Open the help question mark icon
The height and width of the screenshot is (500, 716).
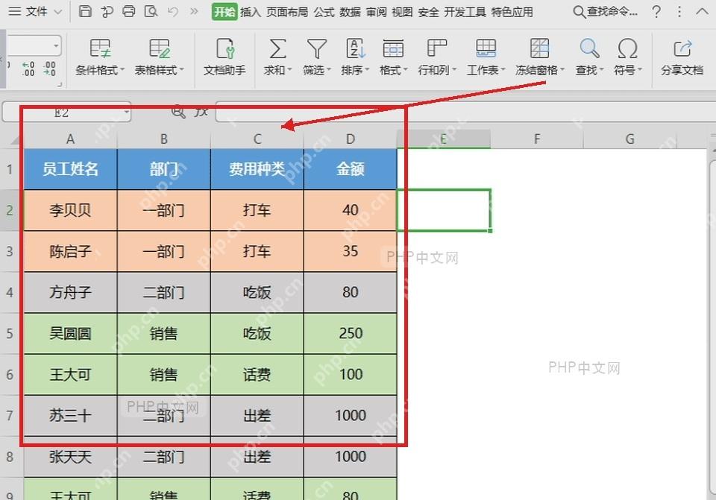click(x=656, y=12)
